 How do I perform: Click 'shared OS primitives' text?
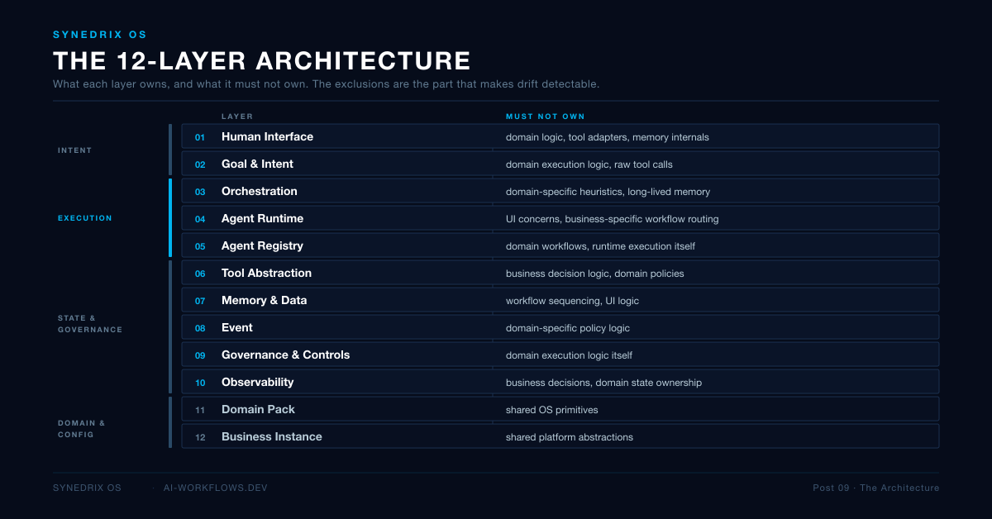[x=552, y=410]
